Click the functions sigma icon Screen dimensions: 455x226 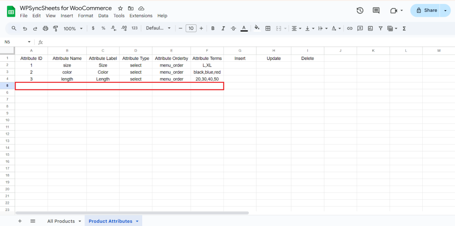(x=404, y=28)
